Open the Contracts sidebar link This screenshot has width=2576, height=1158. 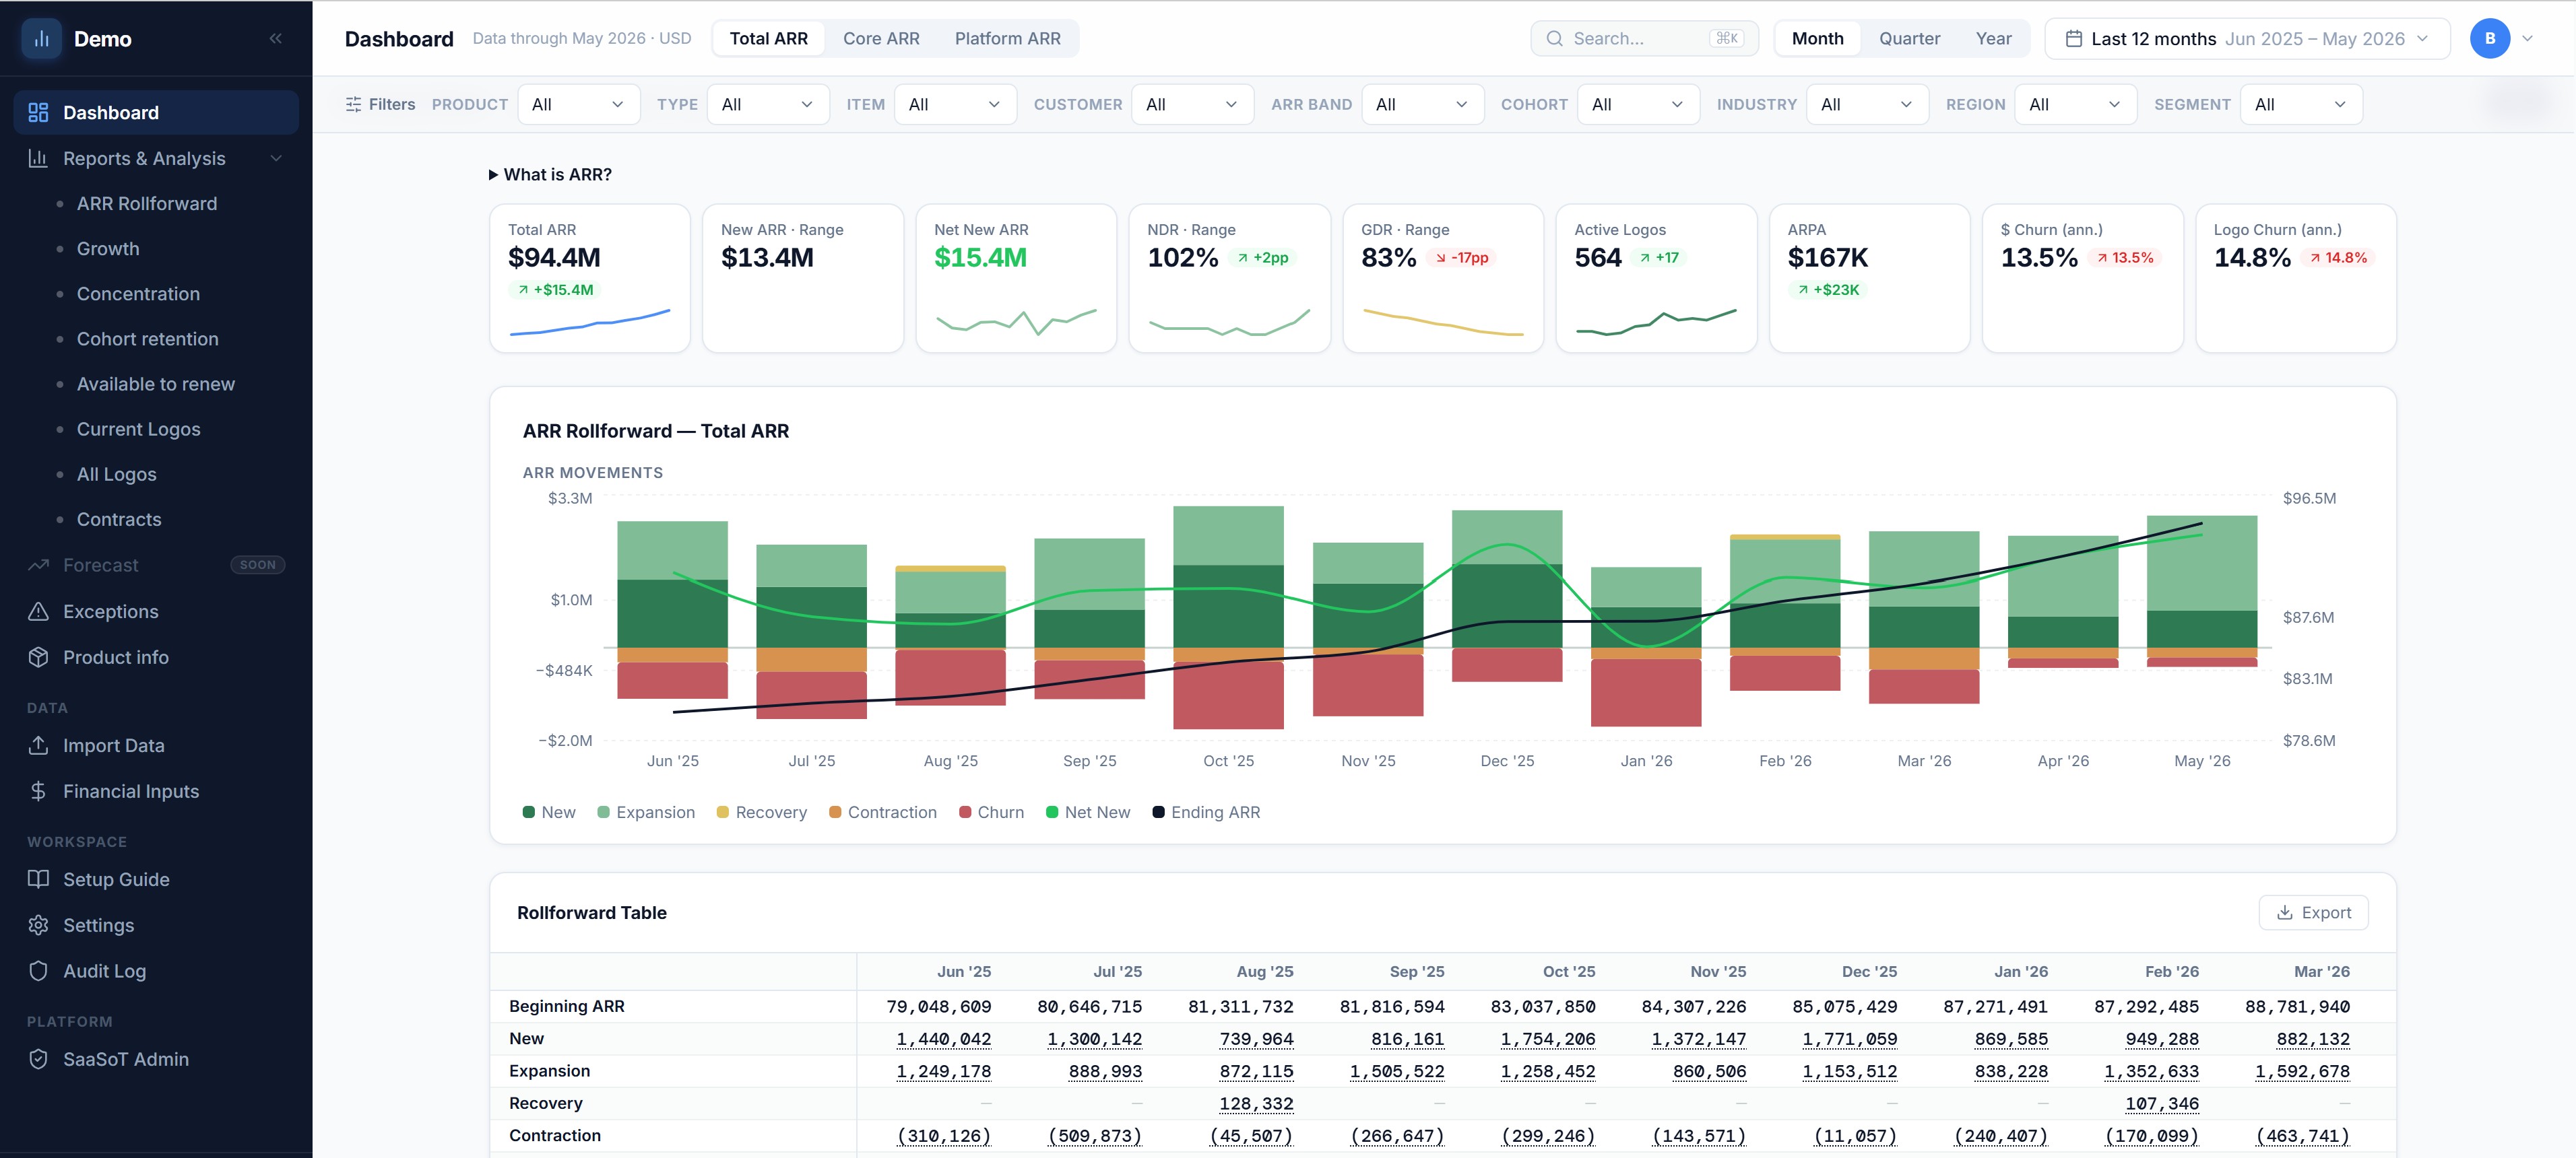pos(119,520)
